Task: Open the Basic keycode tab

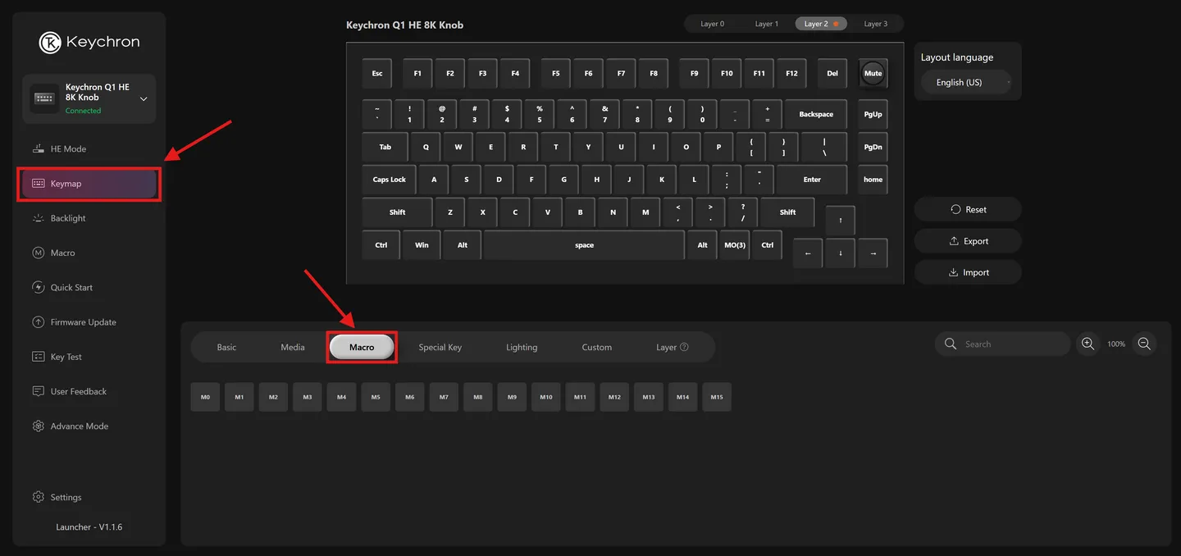Action: click(226, 347)
